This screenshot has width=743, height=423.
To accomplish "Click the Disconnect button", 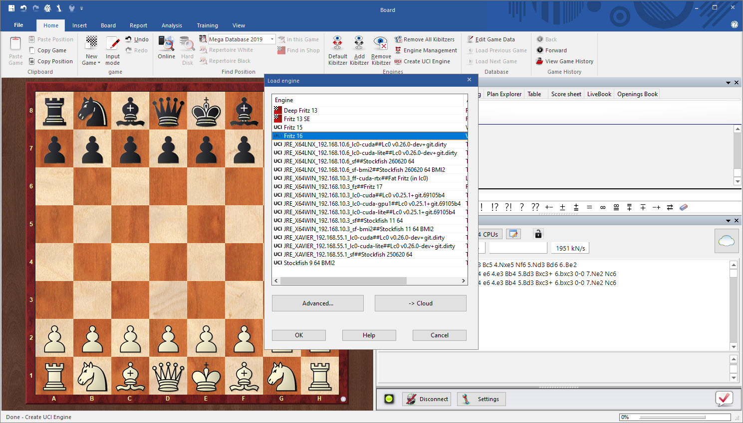I will [427, 399].
